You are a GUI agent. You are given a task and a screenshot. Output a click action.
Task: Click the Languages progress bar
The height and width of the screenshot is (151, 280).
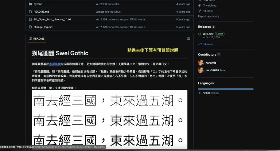pyautogui.click(x=226, y=89)
